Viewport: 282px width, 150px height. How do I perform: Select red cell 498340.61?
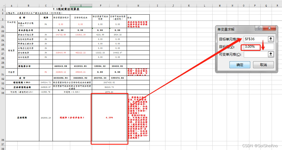click(81, 72)
